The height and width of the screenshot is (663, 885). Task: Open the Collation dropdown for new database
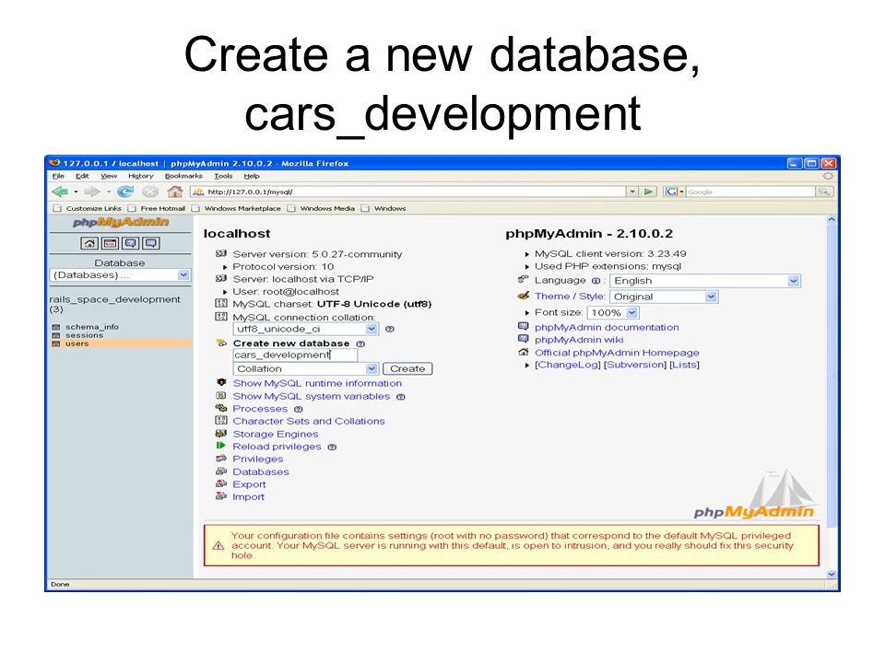click(x=305, y=368)
